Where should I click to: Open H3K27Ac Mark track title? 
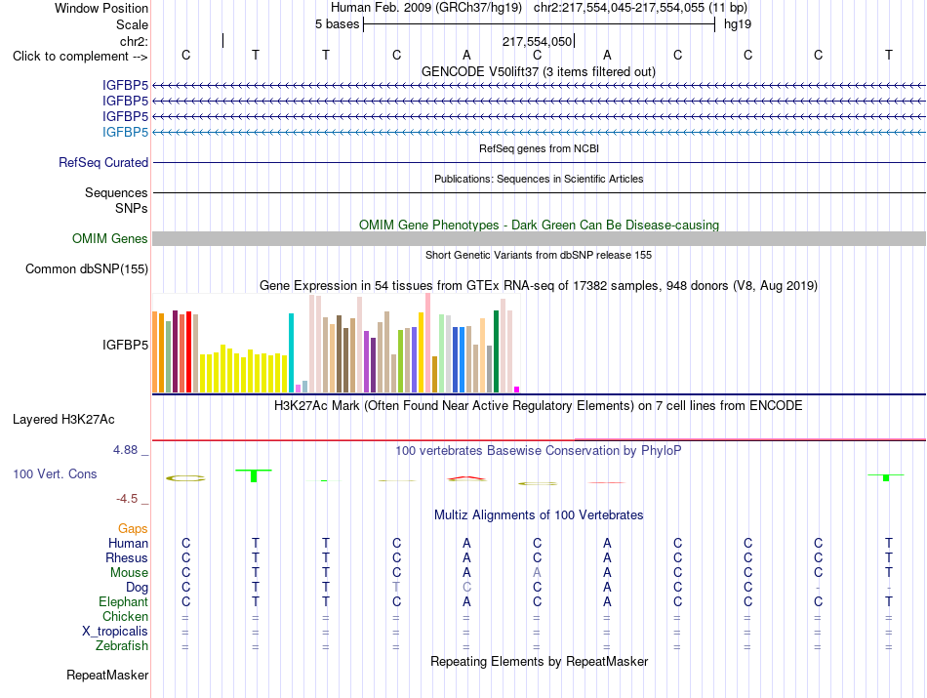point(539,406)
